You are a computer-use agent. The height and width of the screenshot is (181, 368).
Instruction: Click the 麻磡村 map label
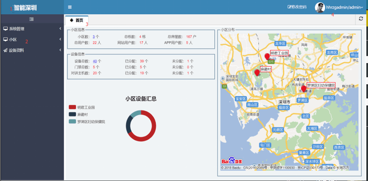click(x=266, y=69)
